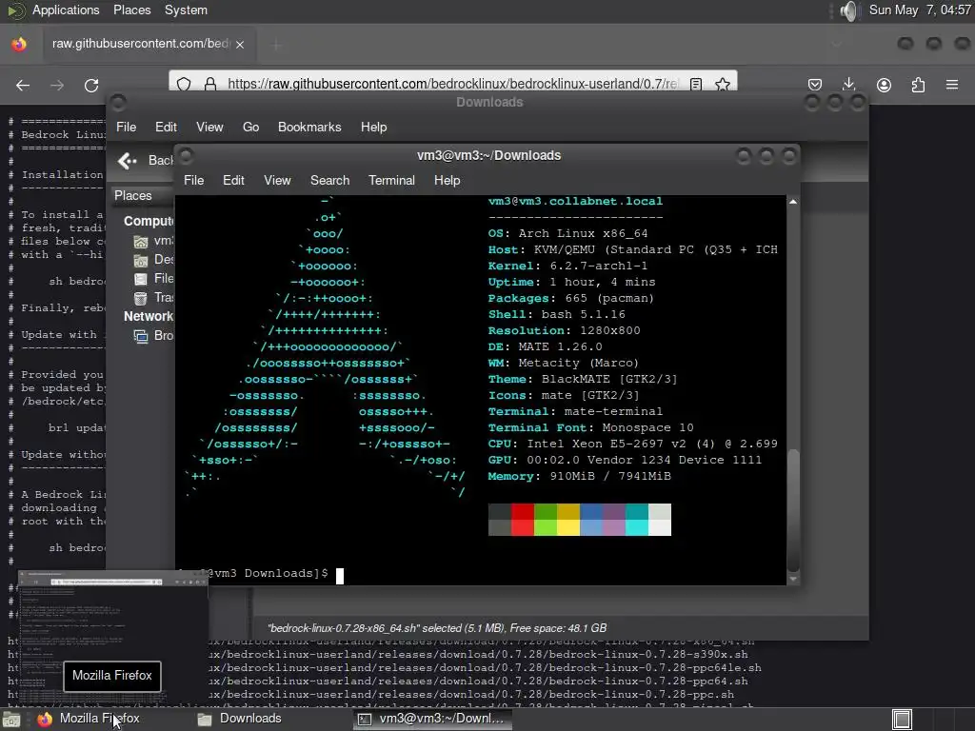
Task: Click the Firefox address bar URL
Action: point(452,84)
